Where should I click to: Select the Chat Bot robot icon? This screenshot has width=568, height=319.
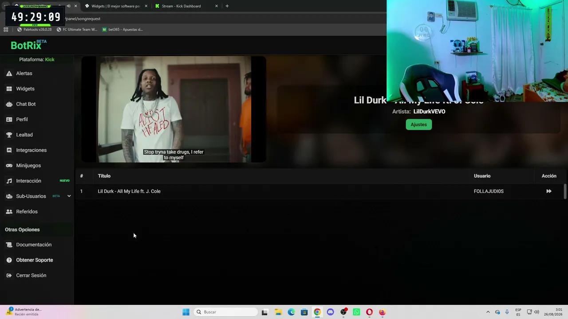(9, 104)
